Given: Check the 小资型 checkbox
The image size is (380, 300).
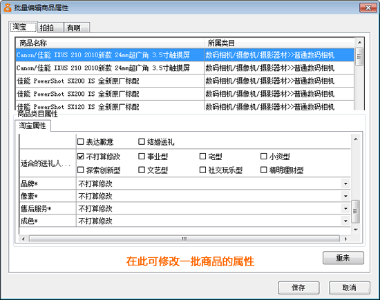Looking at the screenshot, I should coord(264,157).
